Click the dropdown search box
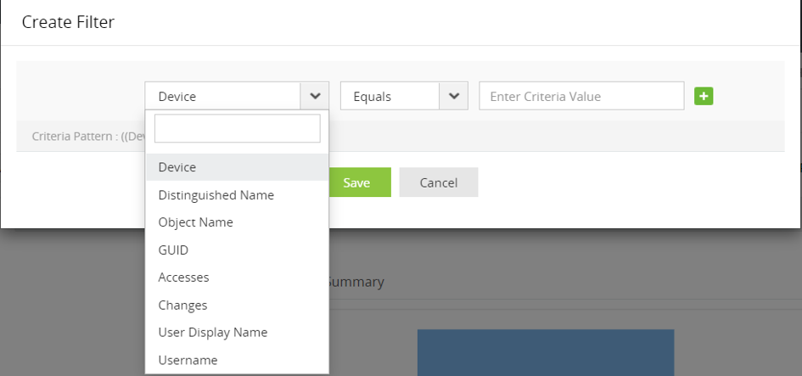 (237, 129)
